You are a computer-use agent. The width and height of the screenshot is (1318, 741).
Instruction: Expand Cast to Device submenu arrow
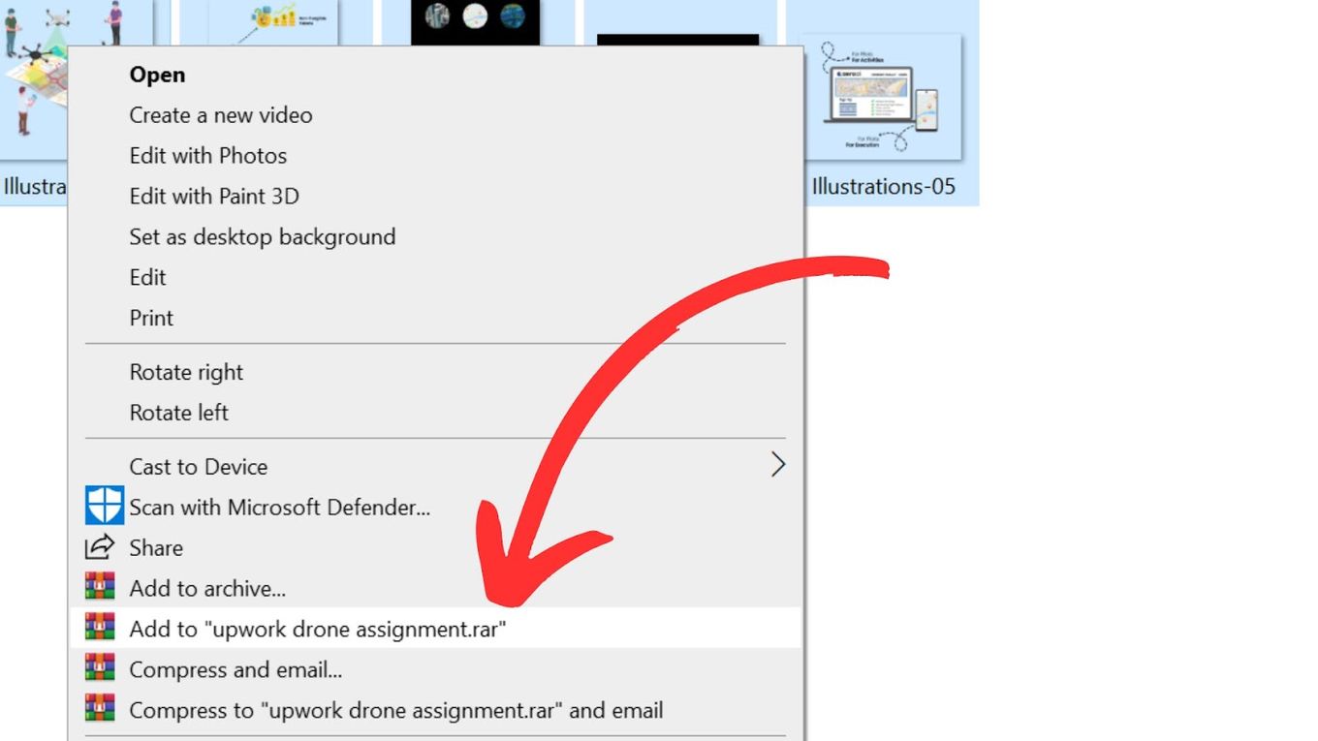(777, 466)
